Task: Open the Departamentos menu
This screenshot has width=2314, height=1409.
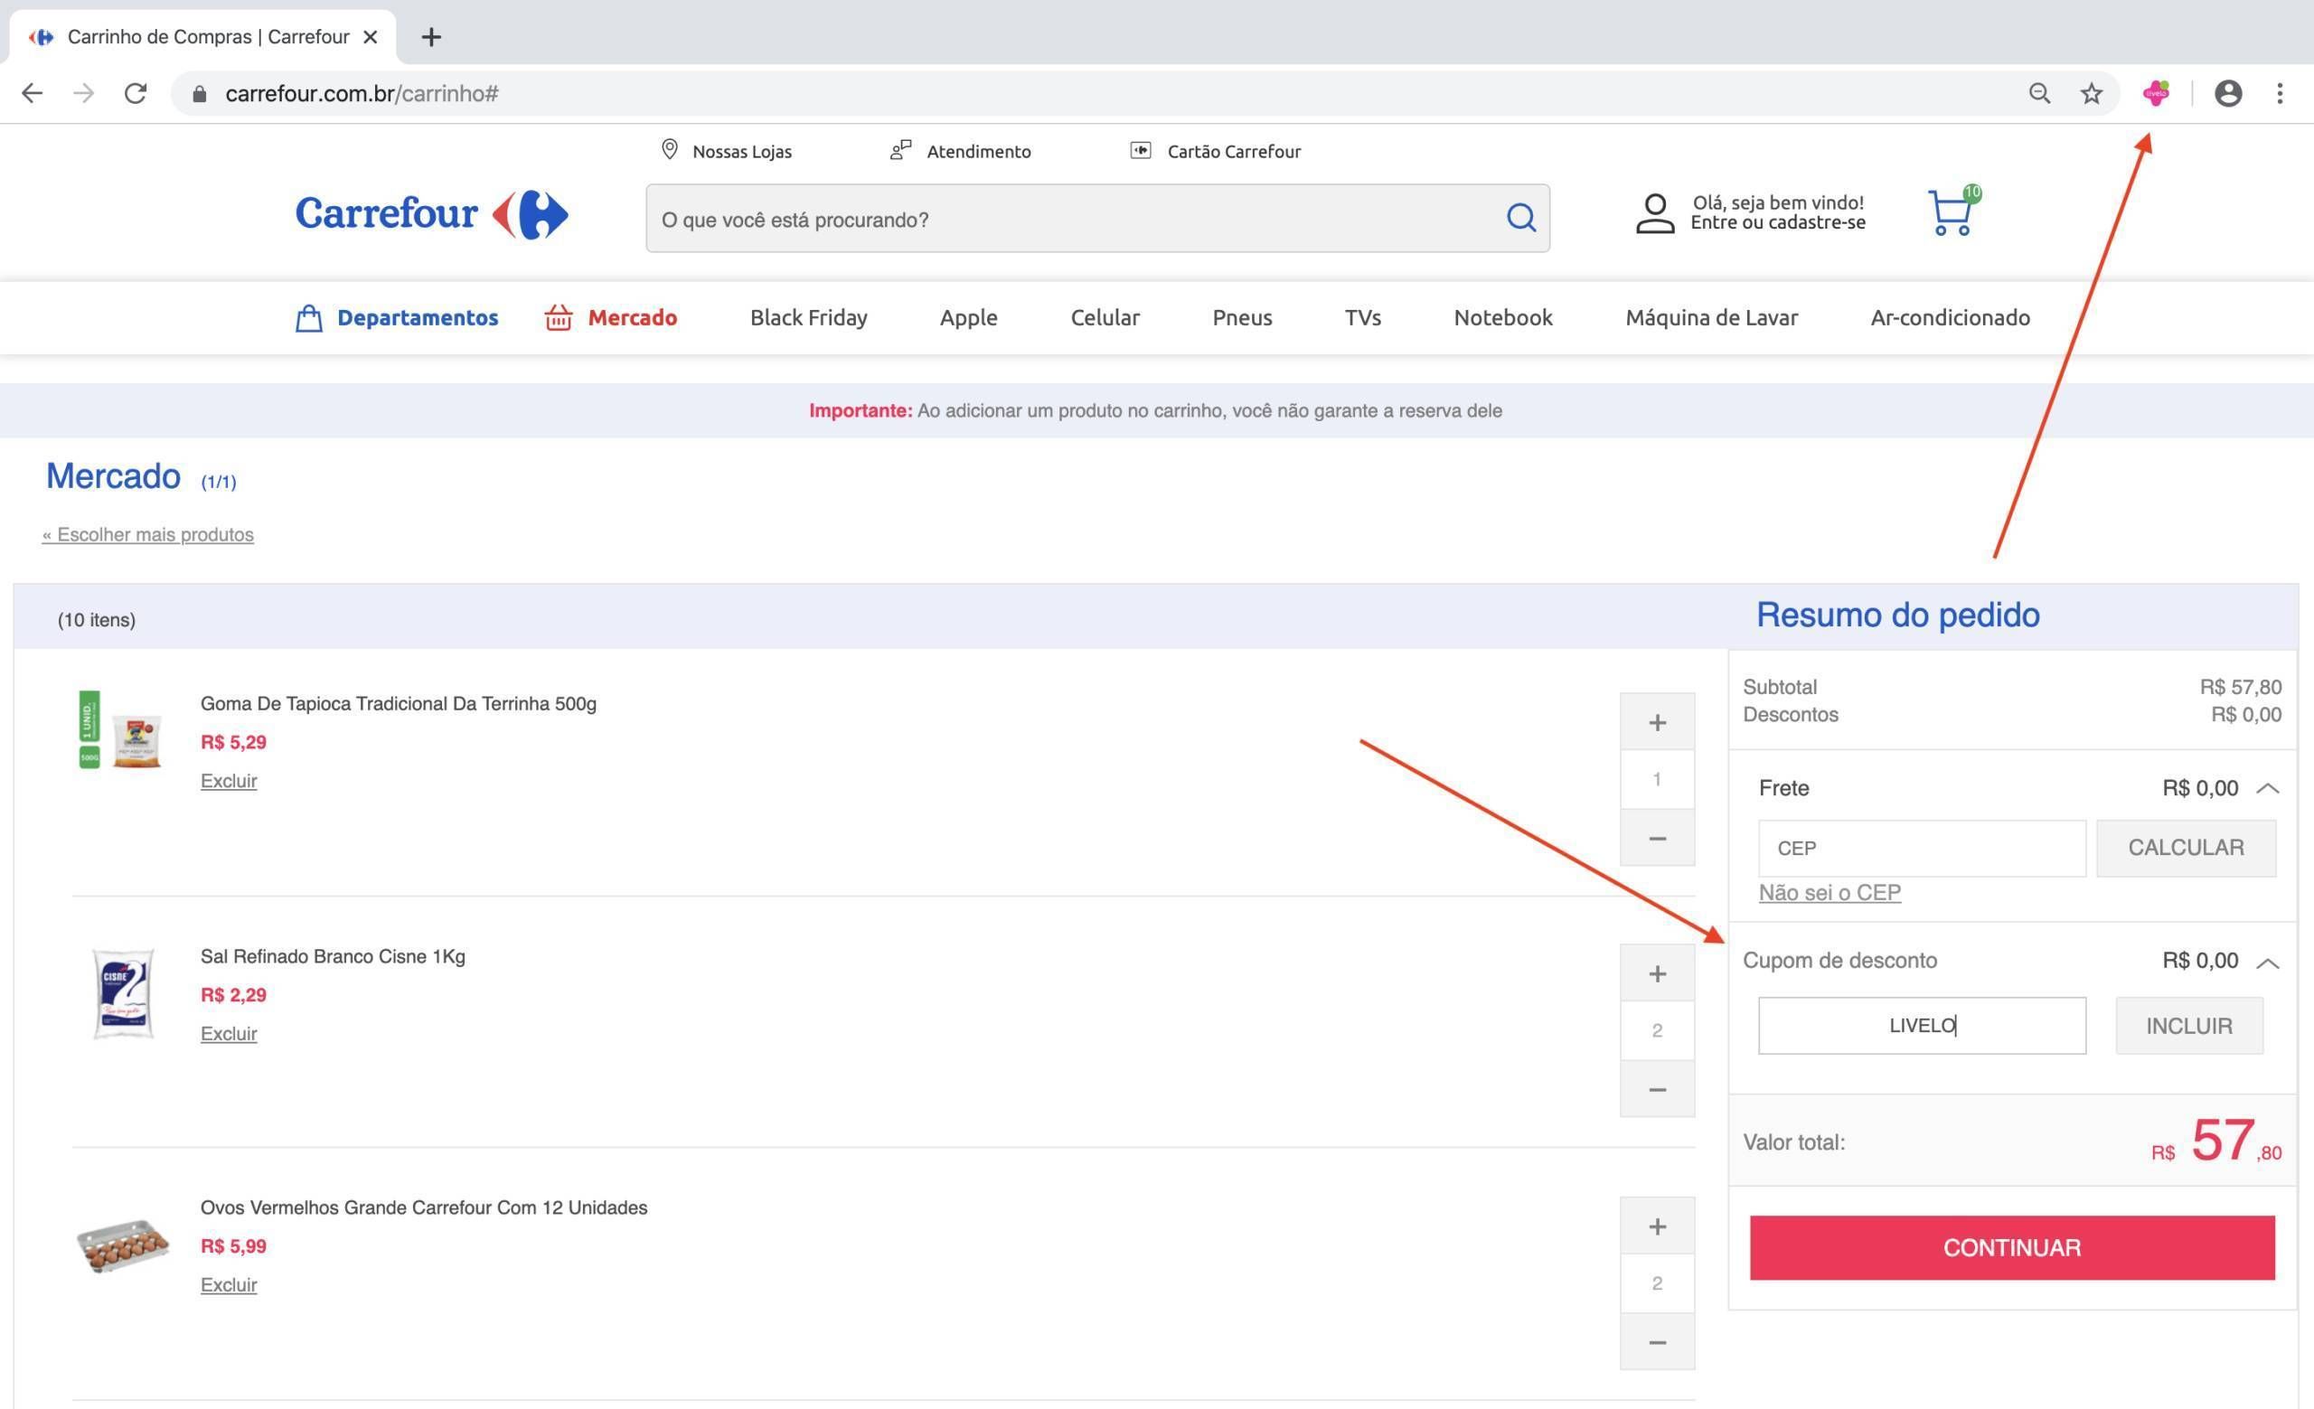Action: pos(417,317)
